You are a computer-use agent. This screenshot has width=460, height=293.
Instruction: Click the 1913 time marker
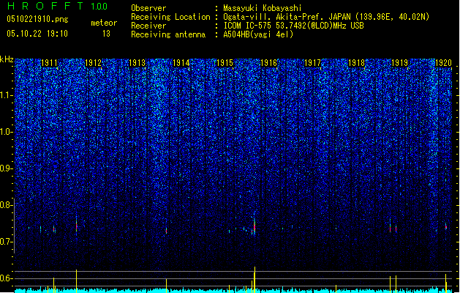coord(137,63)
